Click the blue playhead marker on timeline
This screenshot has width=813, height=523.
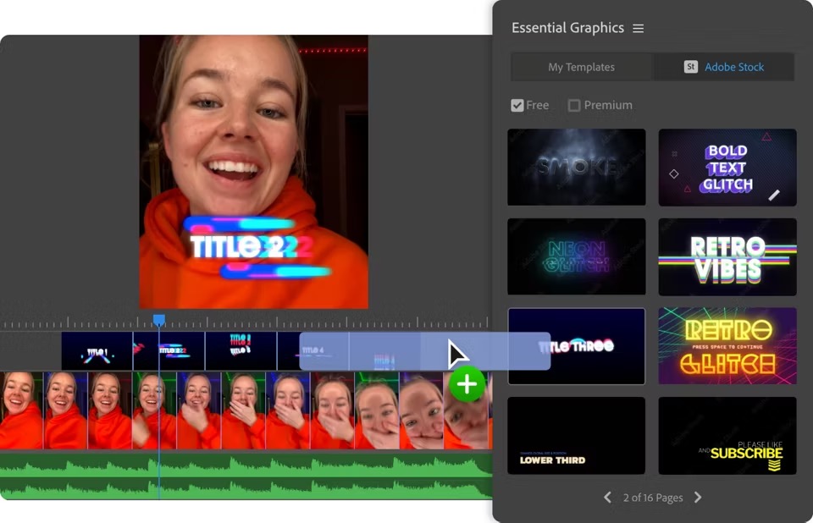click(159, 320)
